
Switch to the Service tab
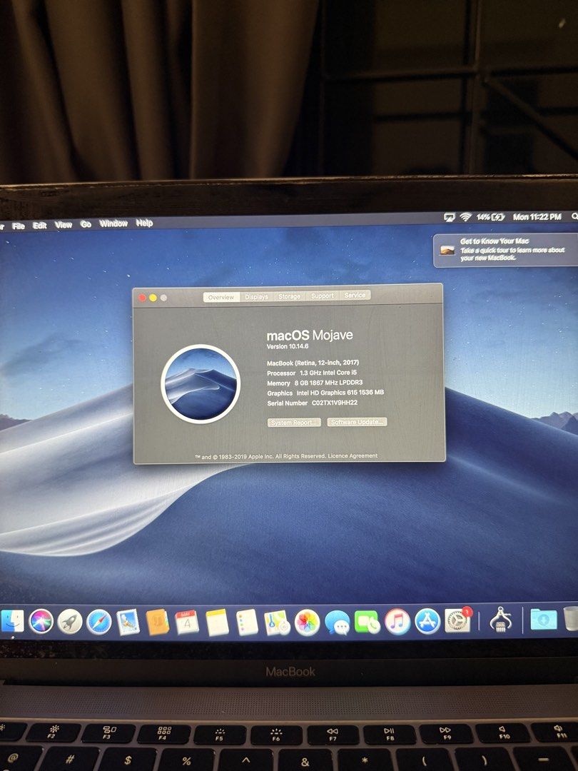click(355, 295)
